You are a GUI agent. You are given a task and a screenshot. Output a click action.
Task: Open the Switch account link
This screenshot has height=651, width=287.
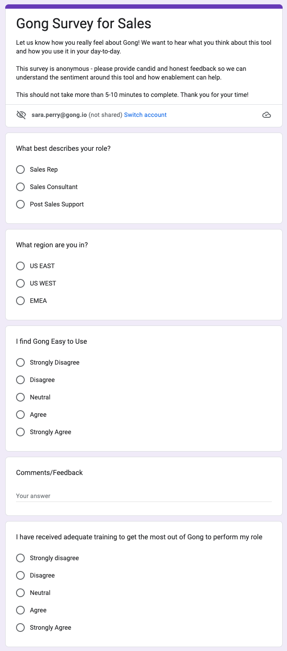click(145, 115)
